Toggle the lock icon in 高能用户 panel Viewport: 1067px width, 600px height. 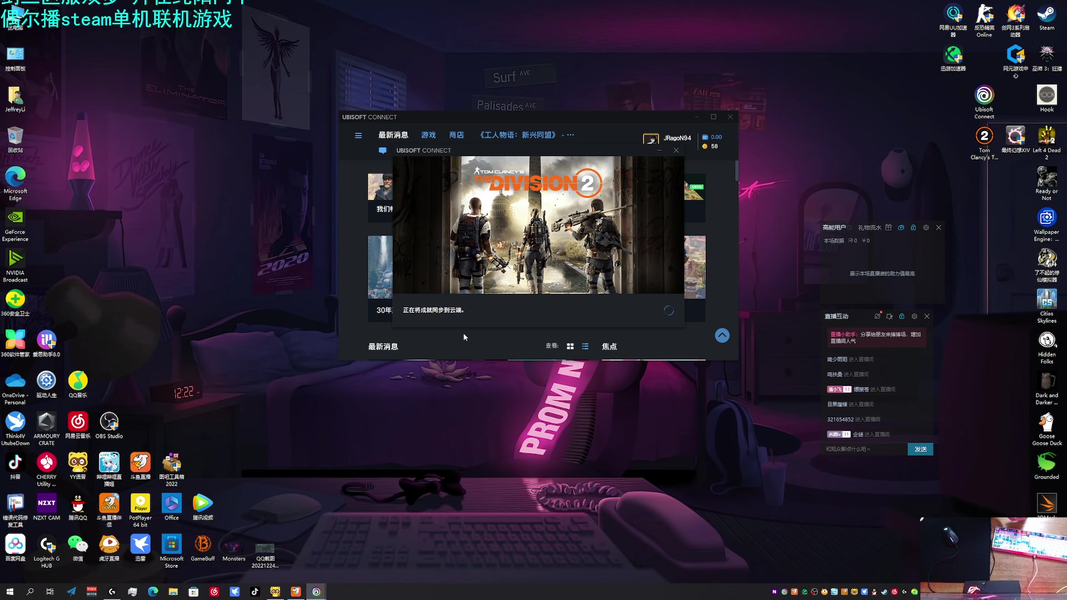pos(914,228)
